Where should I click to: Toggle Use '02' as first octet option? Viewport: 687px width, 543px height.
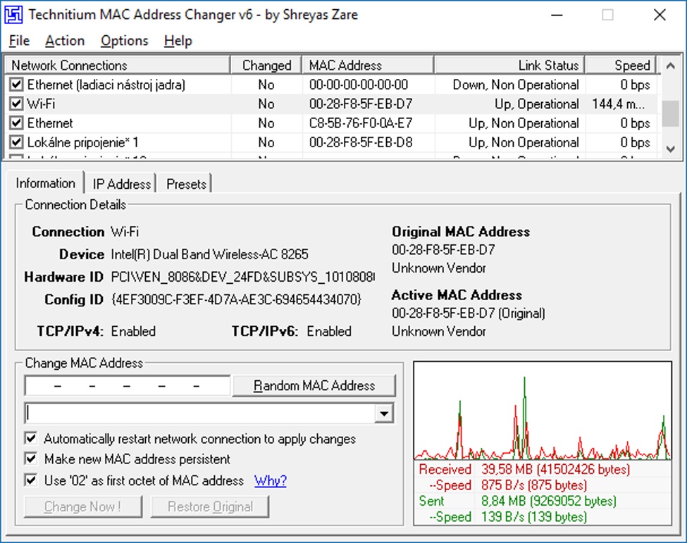(31, 480)
